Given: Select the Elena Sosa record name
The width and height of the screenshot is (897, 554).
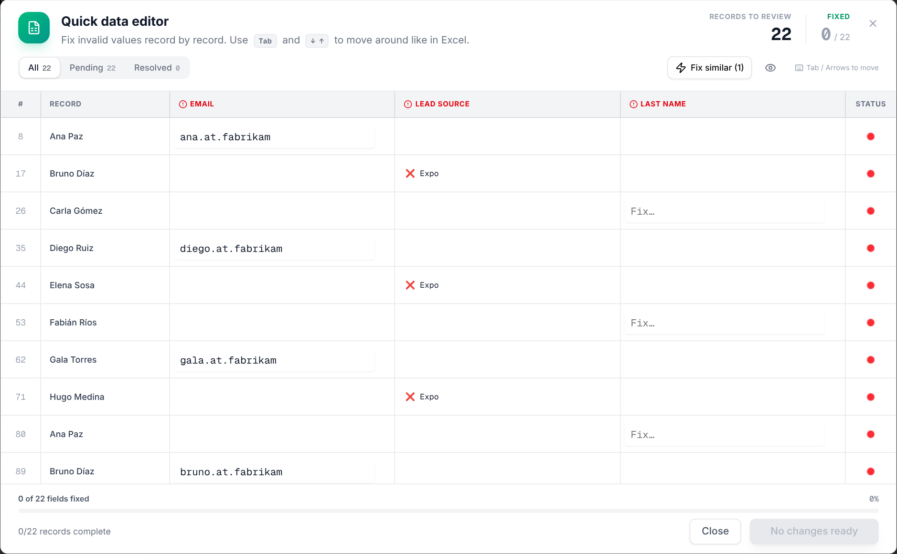Looking at the screenshot, I should click(x=72, y=285).
